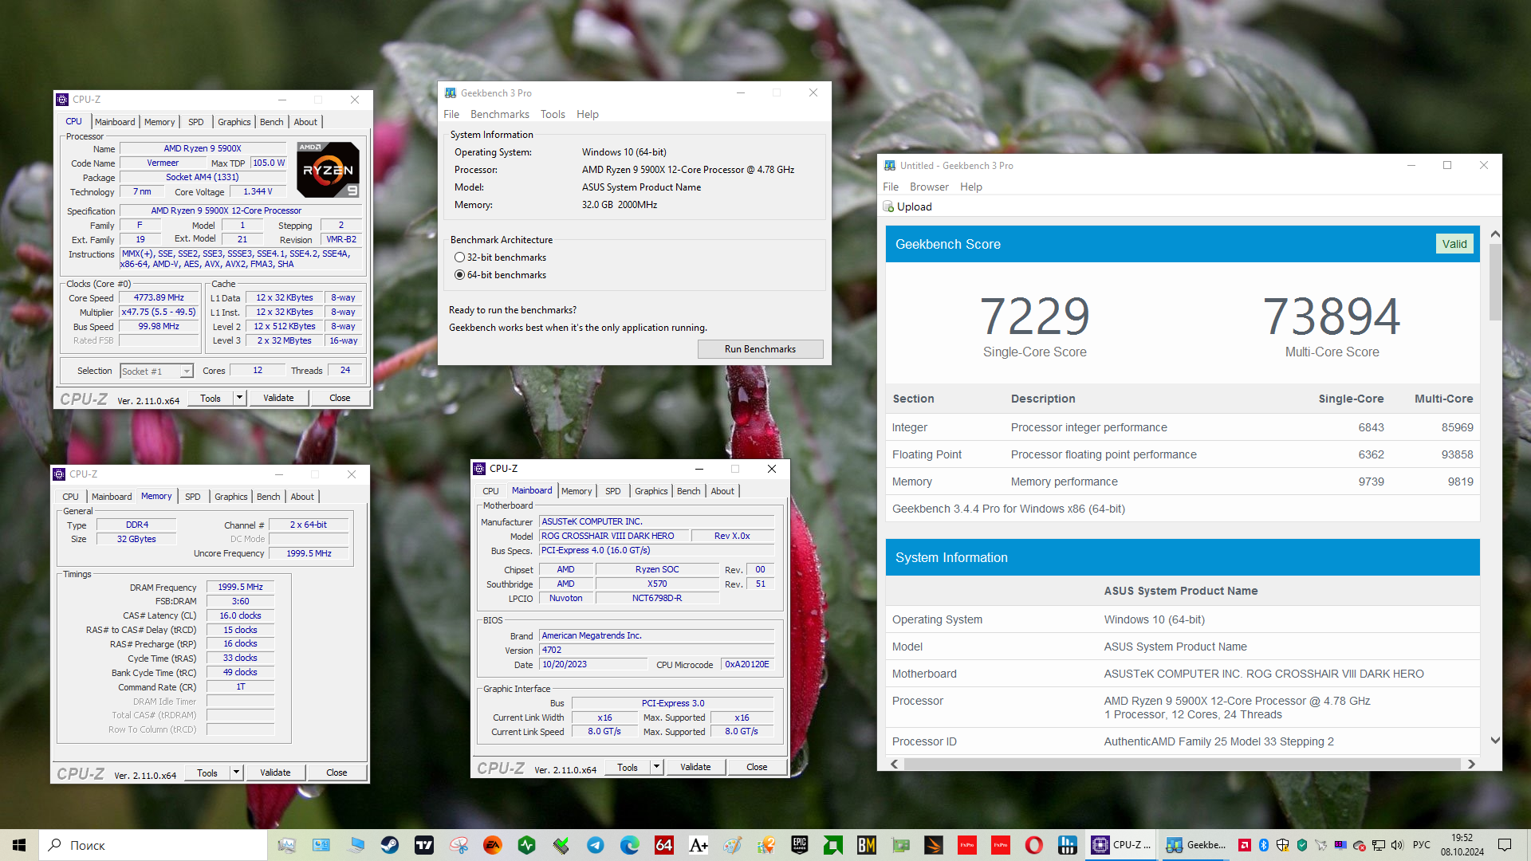Expand Tools arrow in CPU tab window
Image resolution: width=1531 pixels, height=861 pixels.
coord(239,398)
